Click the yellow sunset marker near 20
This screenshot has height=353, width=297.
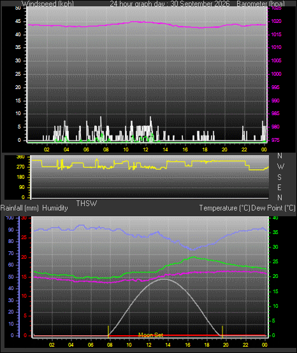222,331
